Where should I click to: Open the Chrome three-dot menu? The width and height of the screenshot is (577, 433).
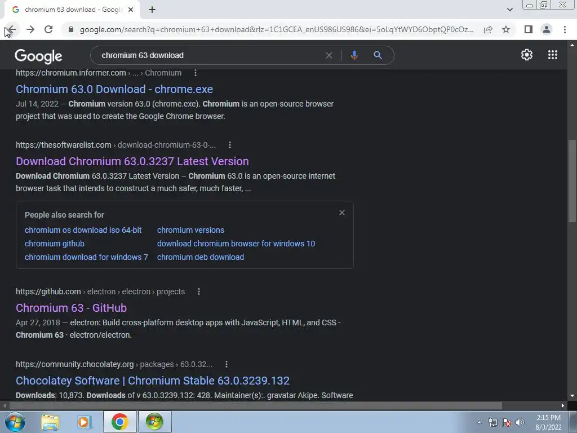click(565, 29)
